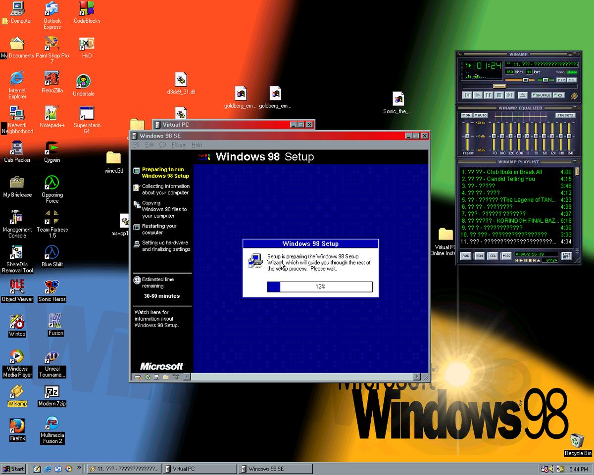The width and height of the screenshot is (594, 475).
Task: Click the Winamp song seek bar handle
Action: click(x=499, y=86)
